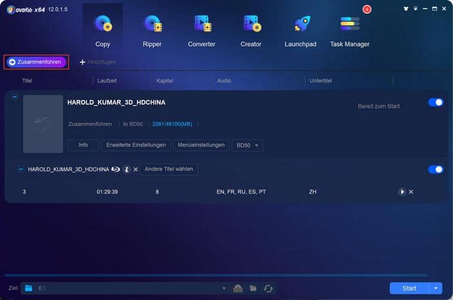
Task: Open the Start button dropdown arrow
Action: coord(436,288)
